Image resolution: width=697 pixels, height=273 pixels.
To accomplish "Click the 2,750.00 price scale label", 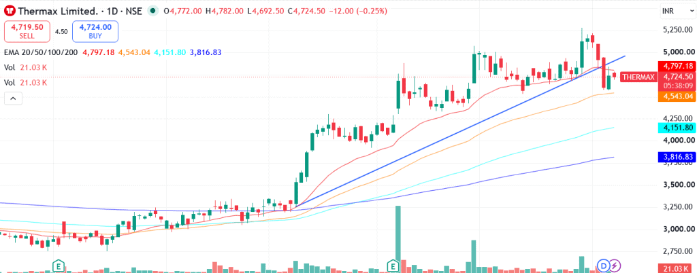I will [677, 251].
